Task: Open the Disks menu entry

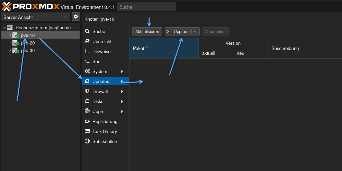Action: 105,101
